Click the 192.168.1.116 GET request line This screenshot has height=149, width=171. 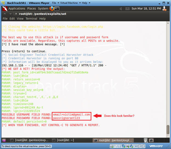(54, 65)
